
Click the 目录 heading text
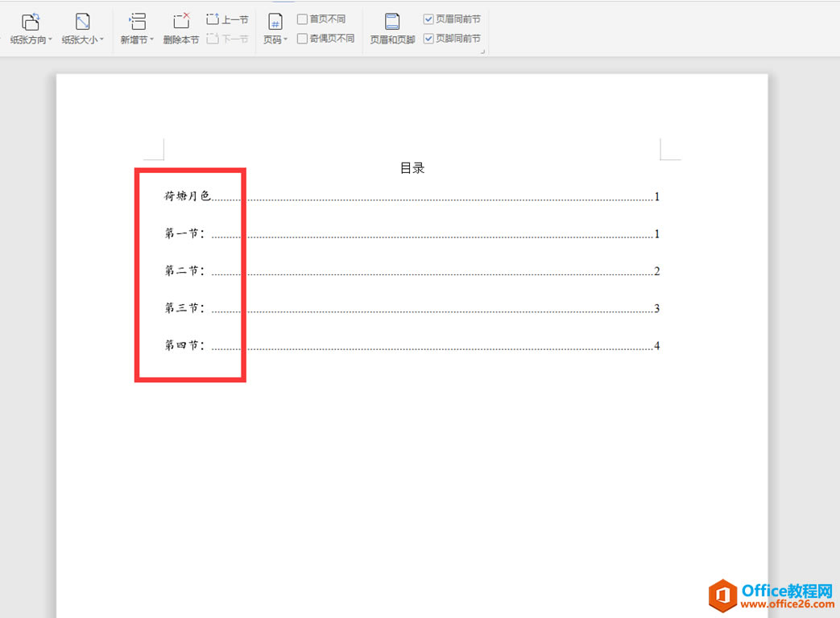412,168
